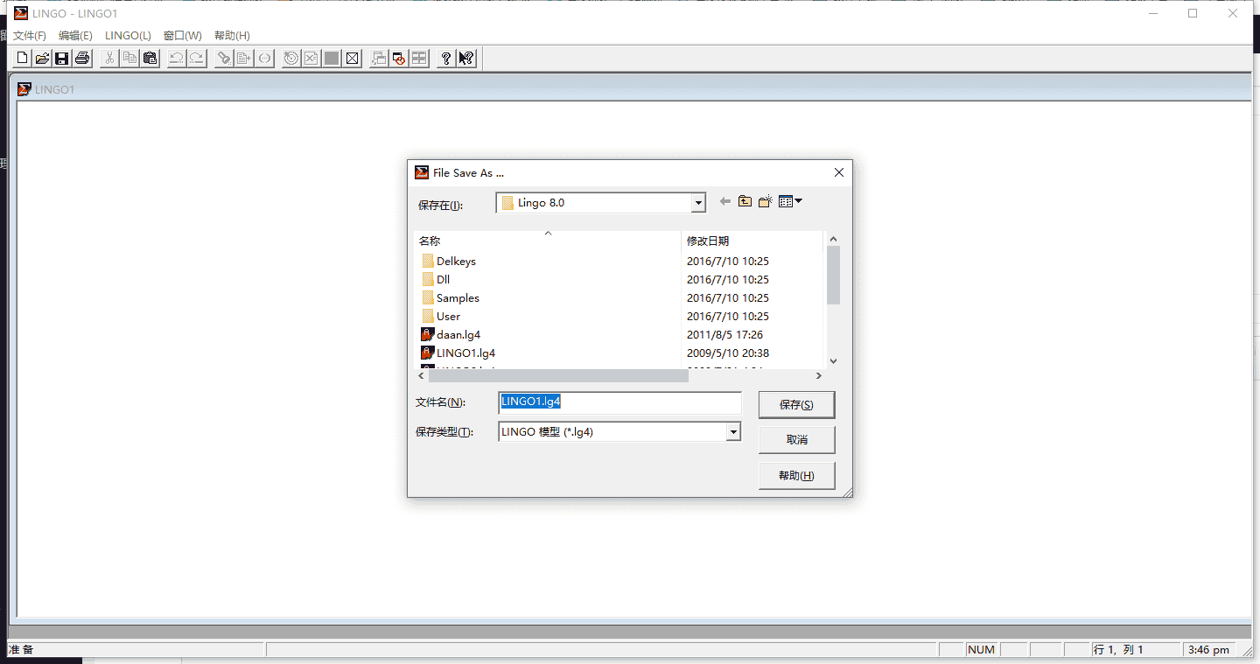Redo the action via toolbar
Viewport: 1260px width, 664px height.
point(197,59)
